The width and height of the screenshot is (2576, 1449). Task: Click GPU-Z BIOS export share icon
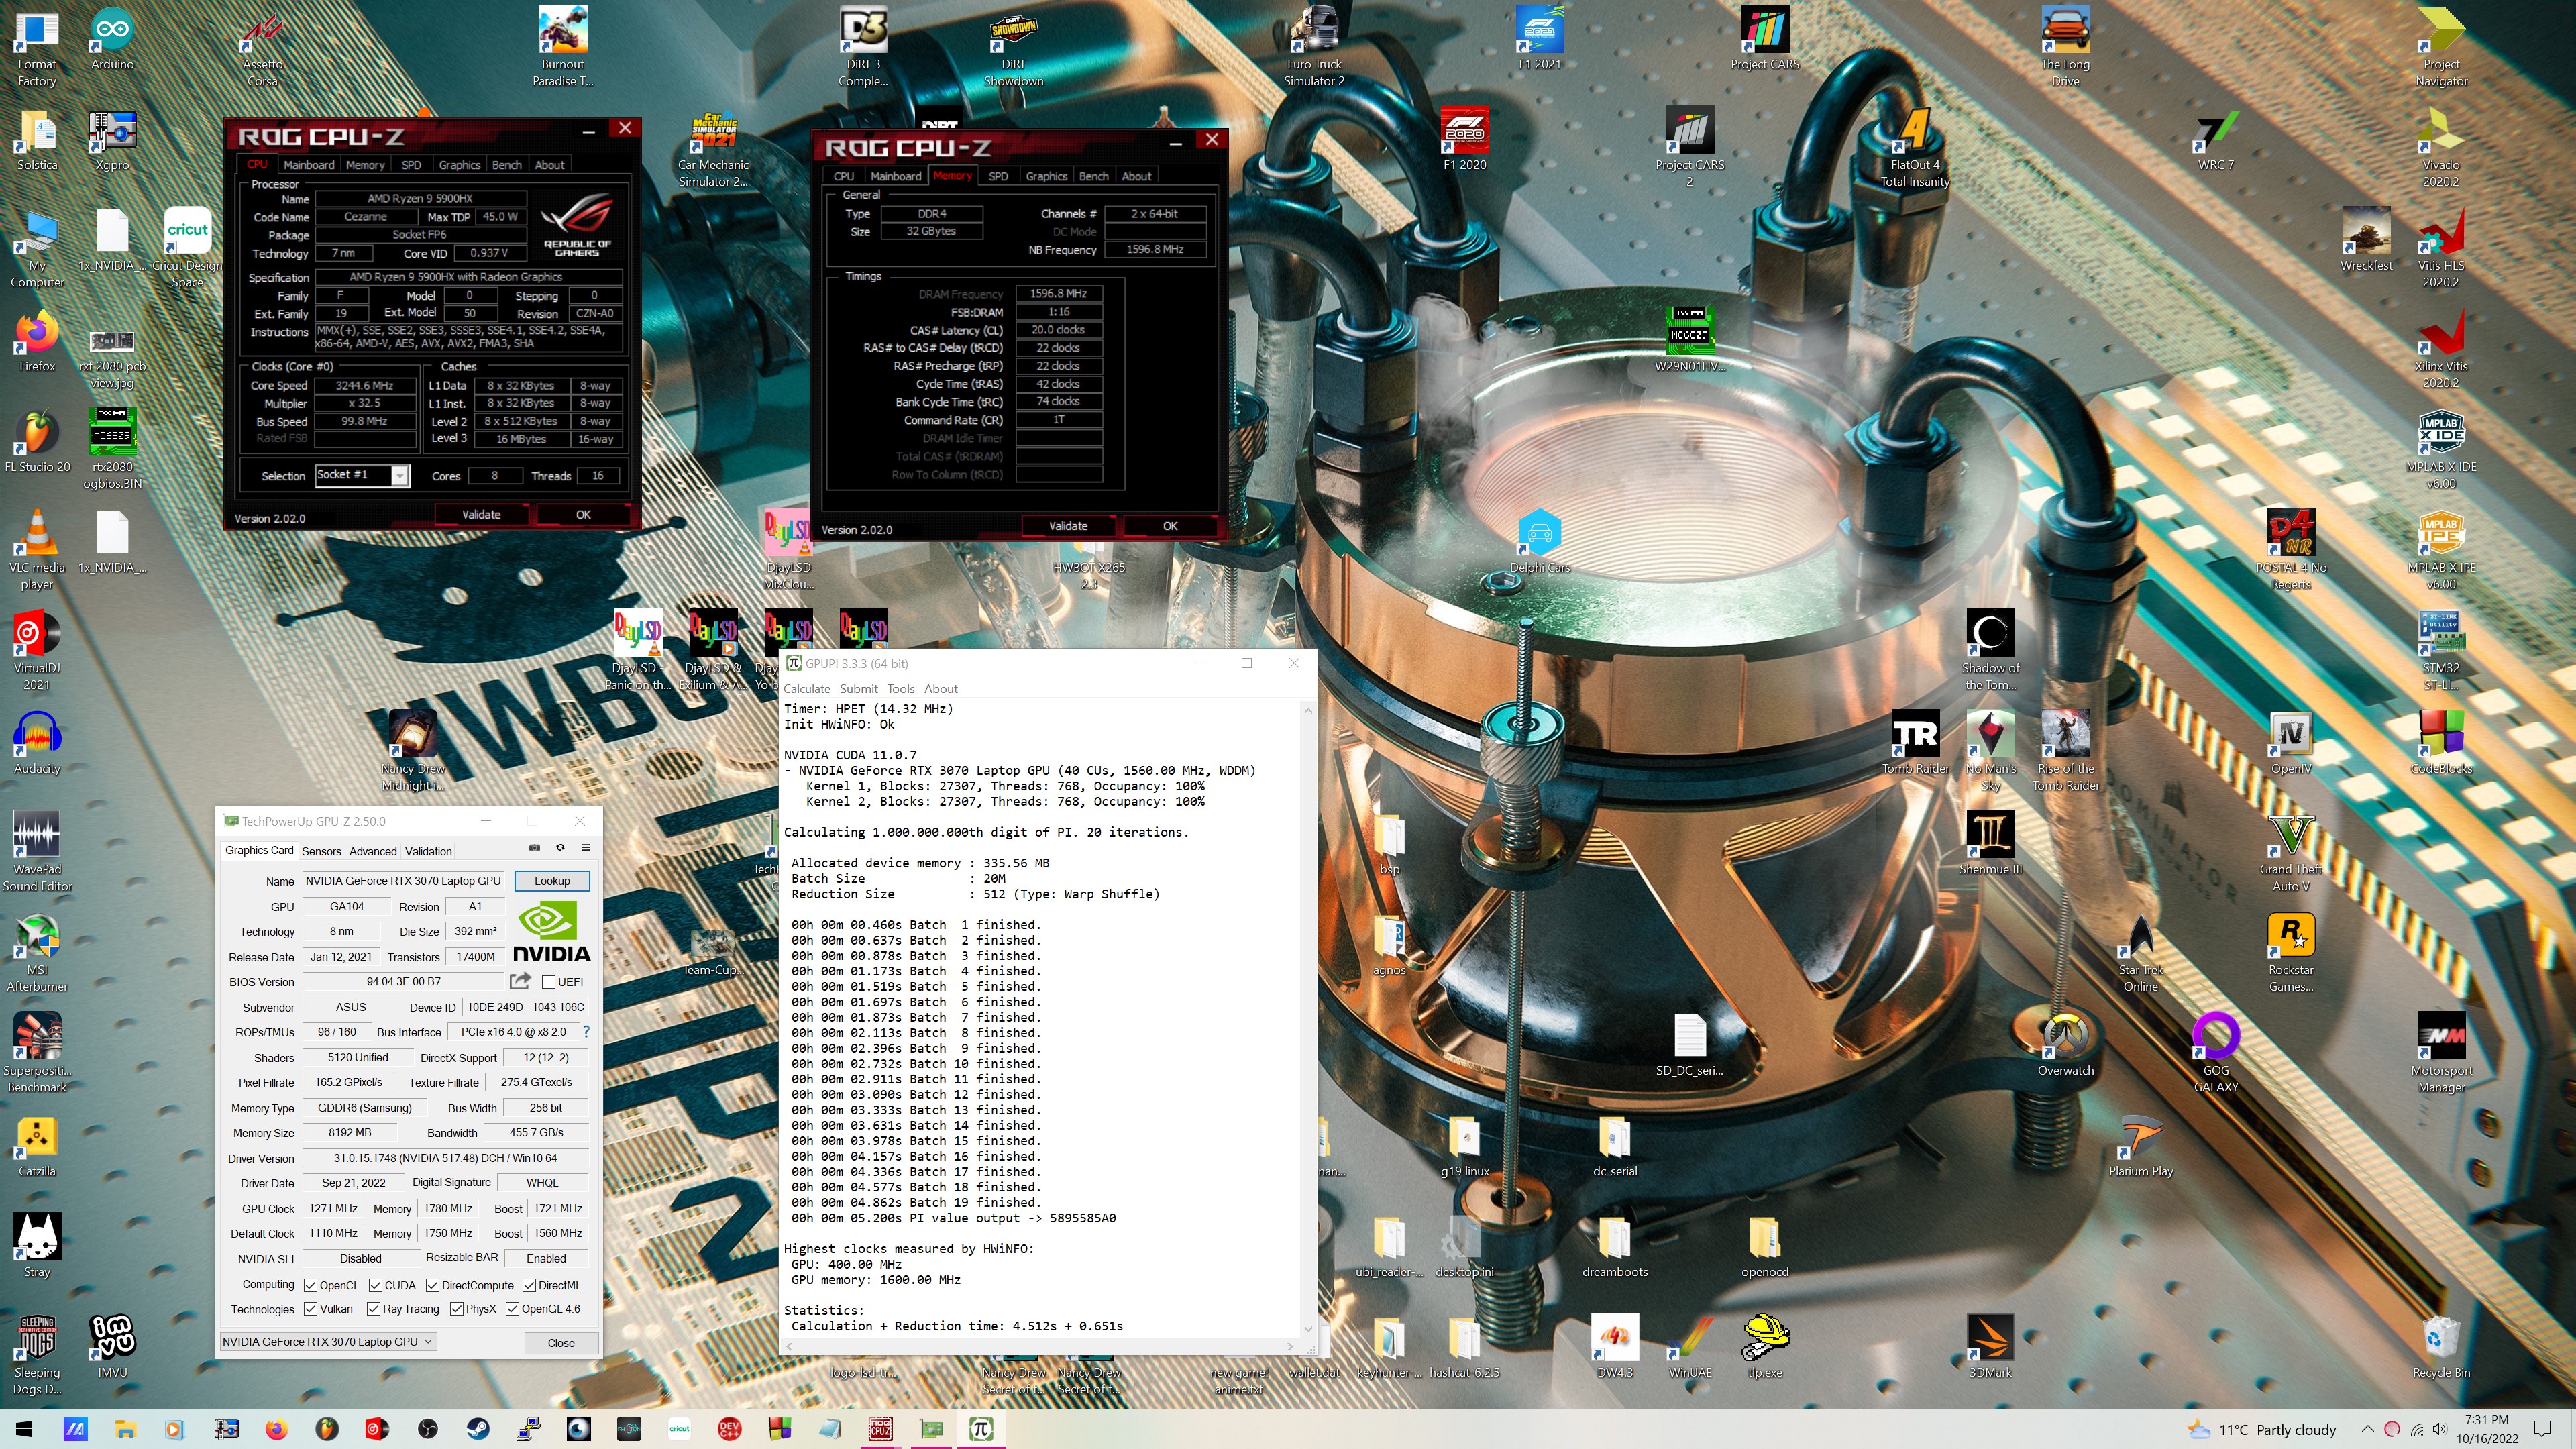coord(520,981)
